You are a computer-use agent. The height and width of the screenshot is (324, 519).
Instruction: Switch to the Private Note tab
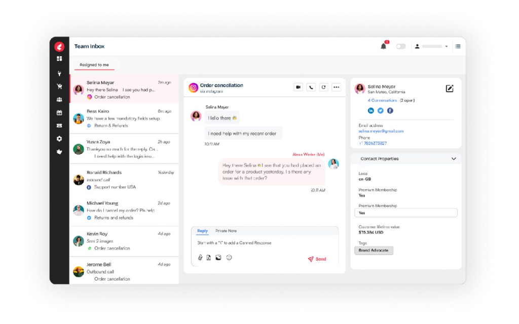click(226, 231)
